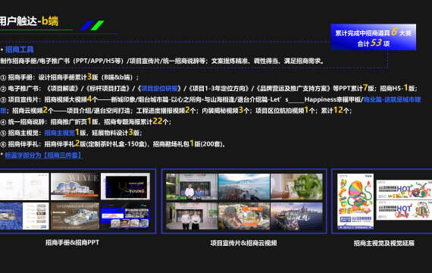The image size is (432, 273).
Task: Open the dark YOUNG slide thumbnail
Action: click(x=126, y=187)
